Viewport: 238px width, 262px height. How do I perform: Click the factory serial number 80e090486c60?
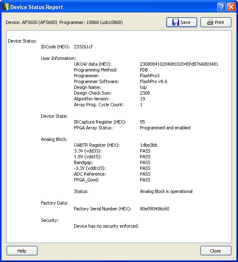pyautogui.click(x=155, y=209)
